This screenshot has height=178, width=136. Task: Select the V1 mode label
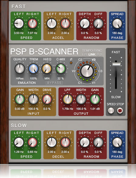(x=93, y=83)
